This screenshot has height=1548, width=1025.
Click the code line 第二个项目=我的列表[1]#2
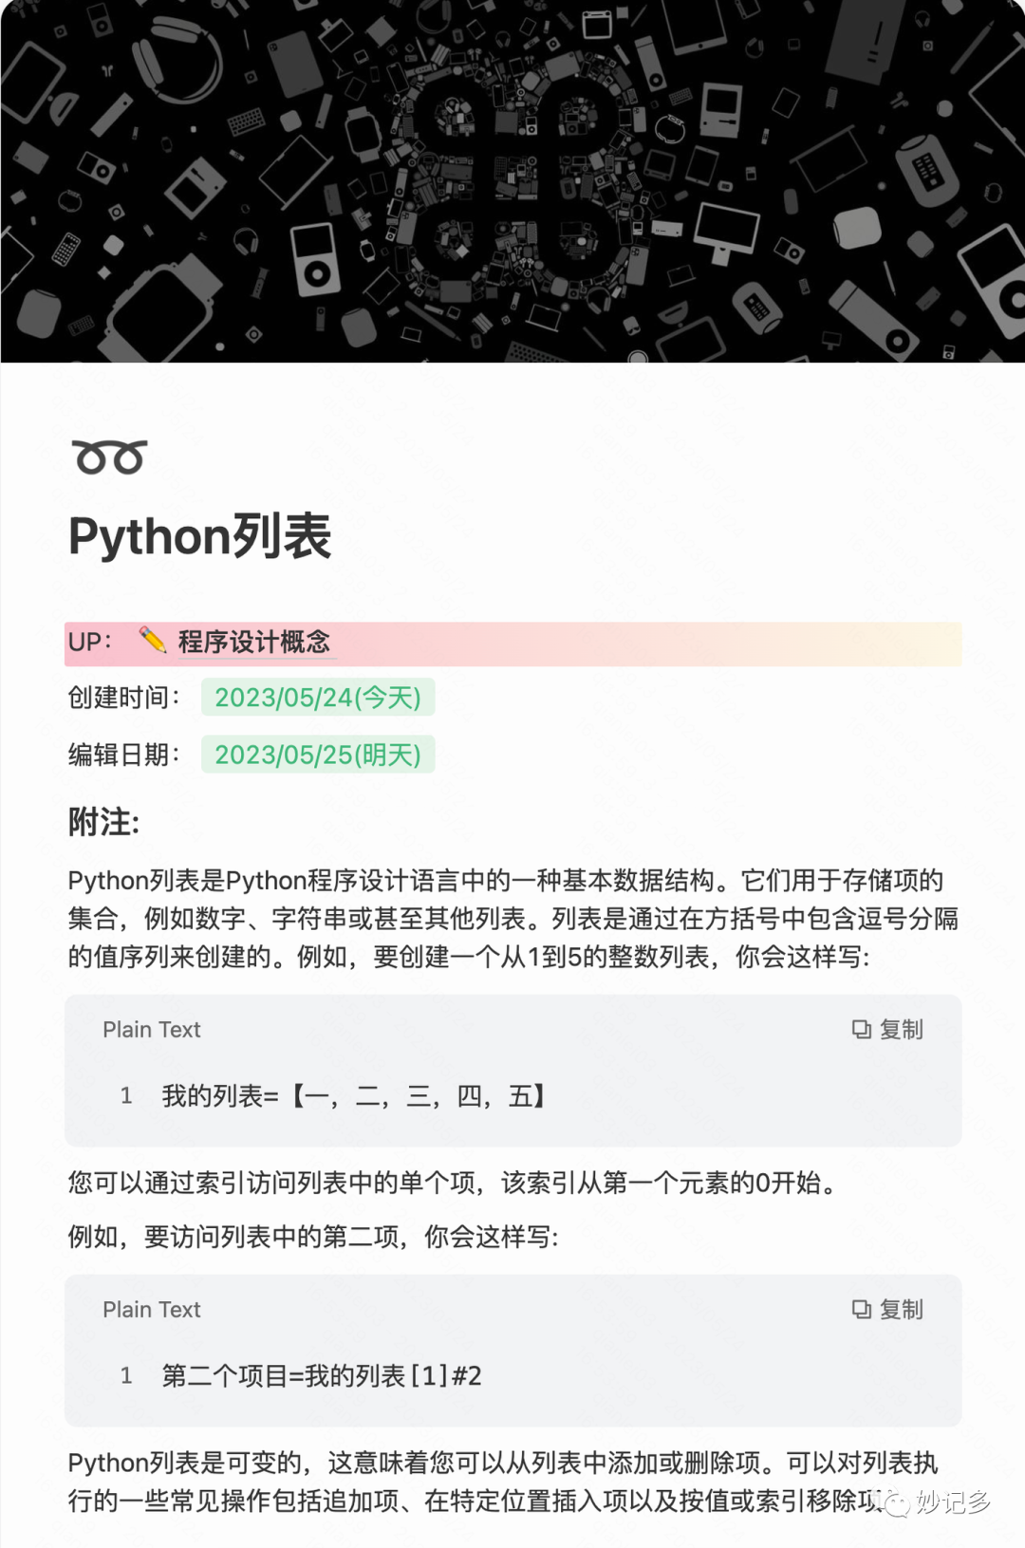click(x=322, y=1376)
